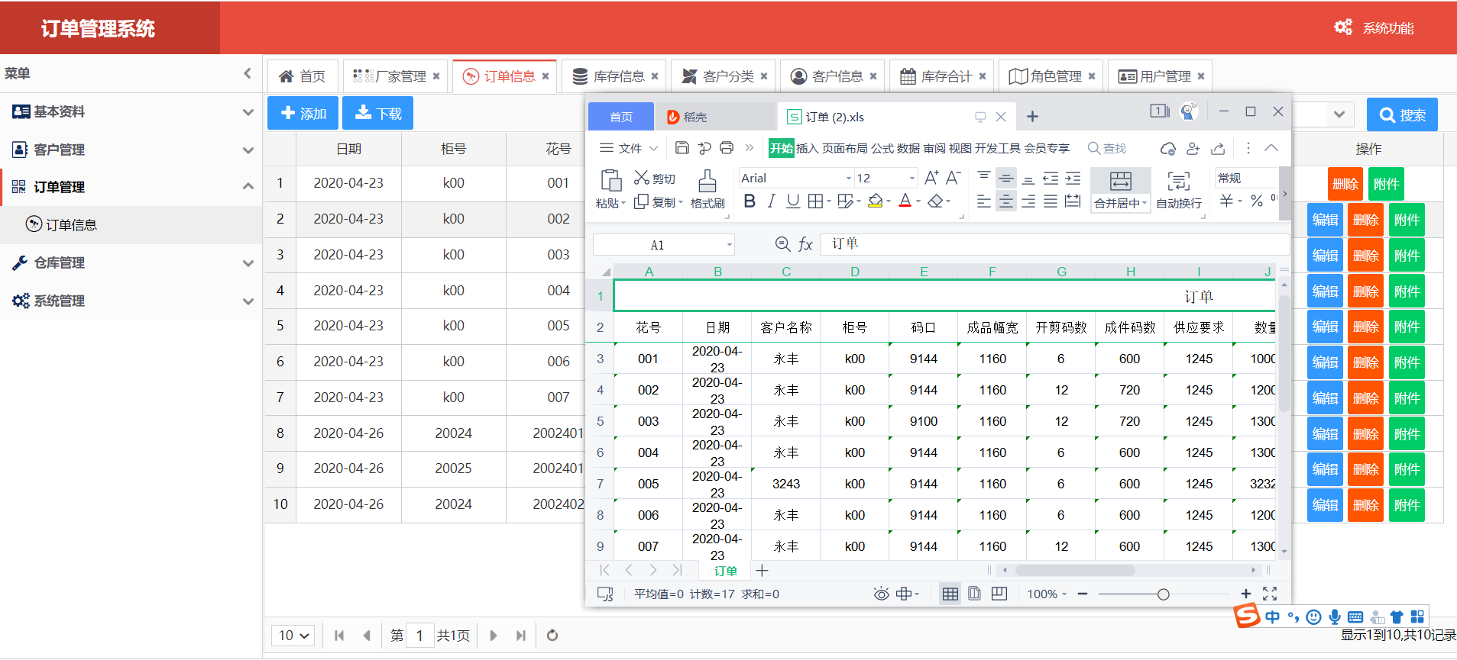Open the 插入 ribbon tab in WPS

pos(807,148)
